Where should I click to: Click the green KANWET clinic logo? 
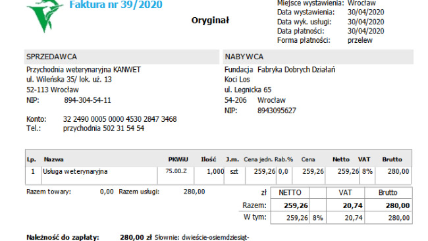coord(45,16)
